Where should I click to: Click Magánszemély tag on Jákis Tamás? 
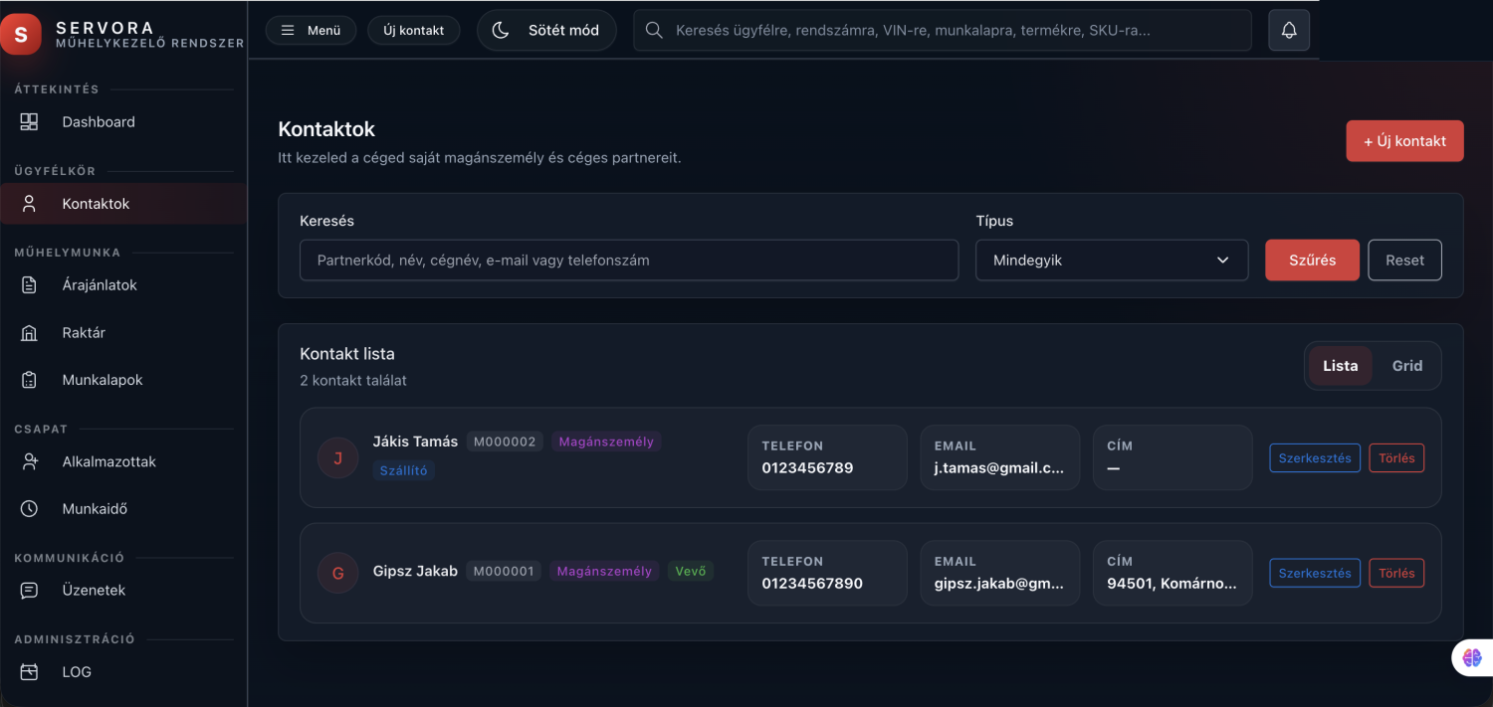[x=606, y=442]
